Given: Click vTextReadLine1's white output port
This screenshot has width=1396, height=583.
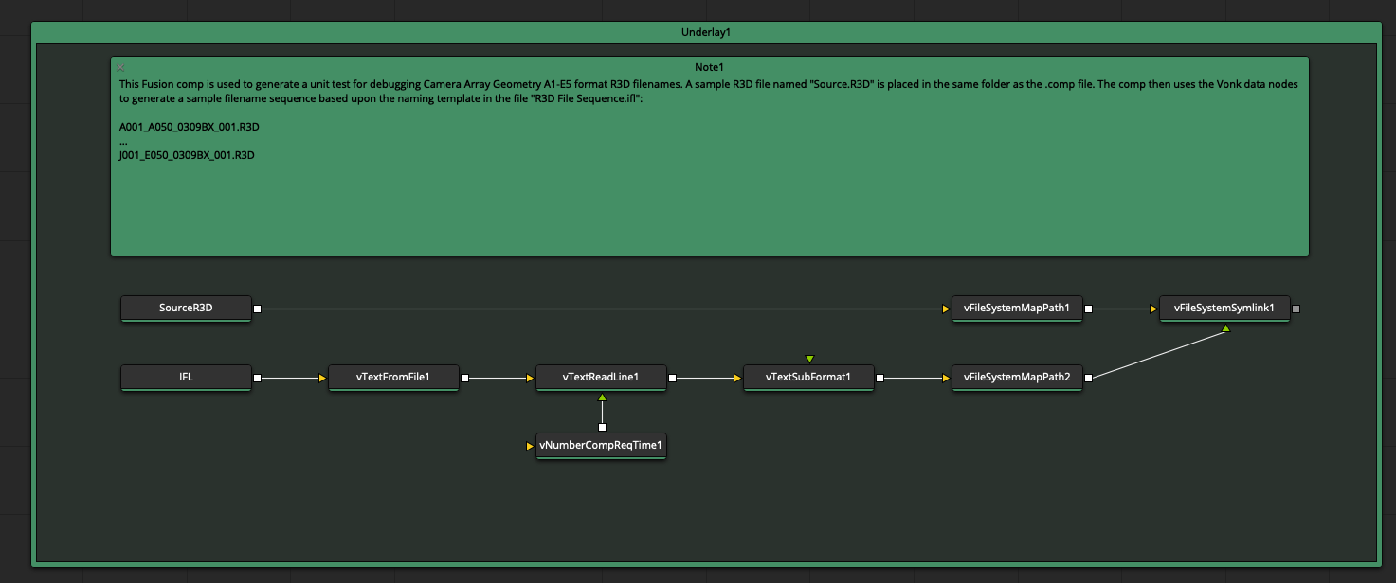Looking at the screenshot, I should [672, 378].
